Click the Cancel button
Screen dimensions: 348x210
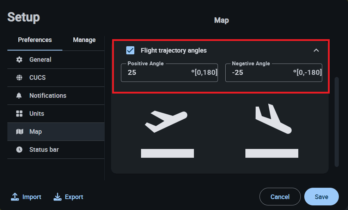coord(280,197)
